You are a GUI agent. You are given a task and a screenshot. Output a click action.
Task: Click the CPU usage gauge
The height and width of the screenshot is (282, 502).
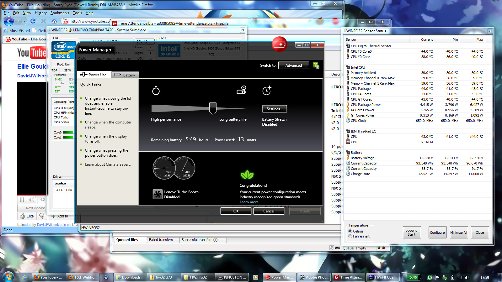tap(163, 168)
